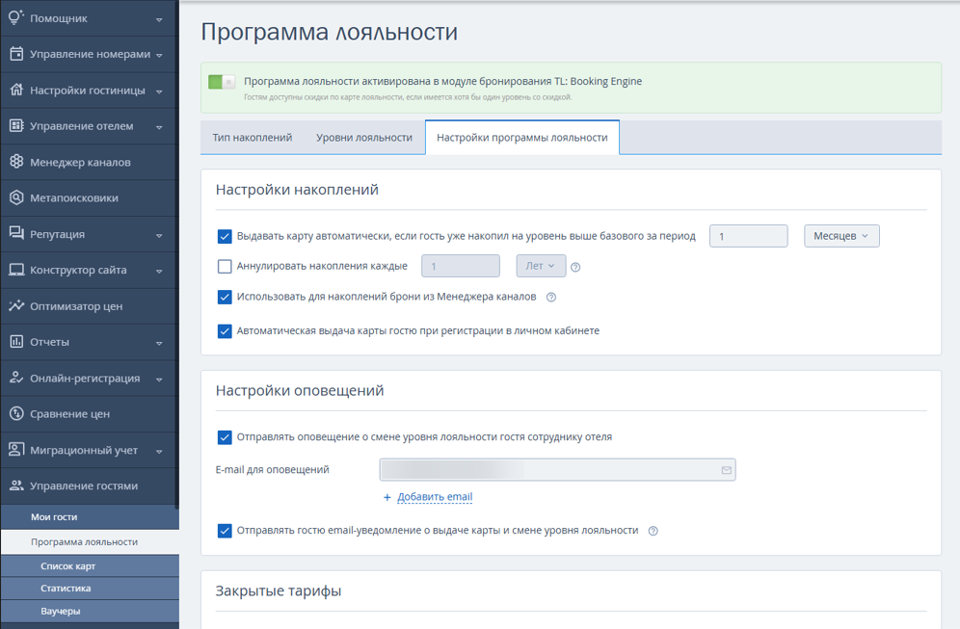This screenshot has height=629, width=960.
Task: Click the Управление отелем icon
Action: (x=16, y=126)
